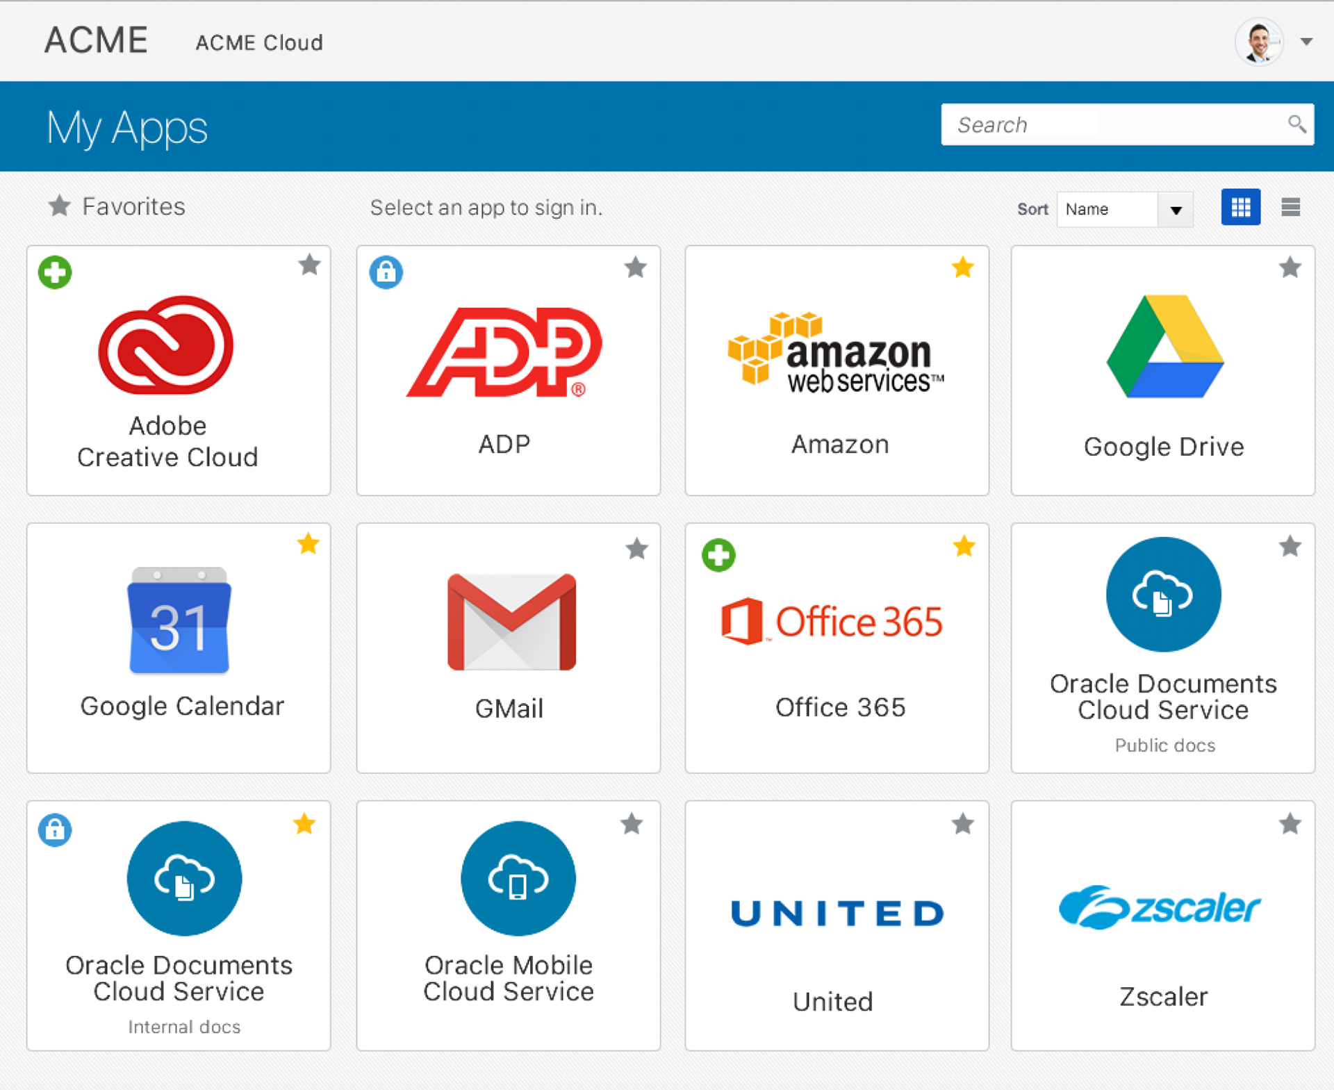This screenshot has width=1334, height=1090.
Task: Click green plus badge on Office 365
Action: point(718,555)
